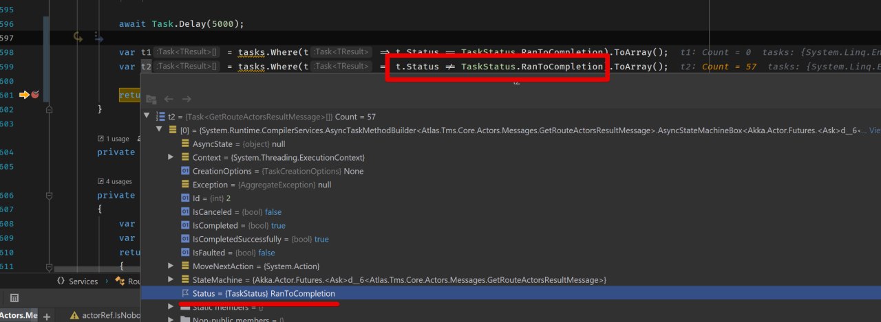Collapse the [0] array element node
Screen dimensions: 881x322
click(x=160, y=130)
